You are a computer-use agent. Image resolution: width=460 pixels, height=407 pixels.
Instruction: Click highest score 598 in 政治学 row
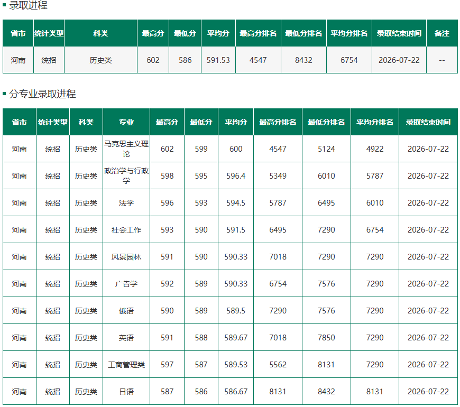click(167, 176)
